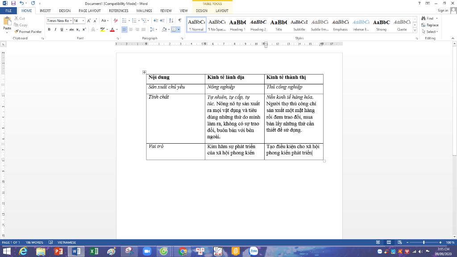Screen dimensions: 457x257
Task: Open the Numbering list dropdown
Action: point(139,21)
